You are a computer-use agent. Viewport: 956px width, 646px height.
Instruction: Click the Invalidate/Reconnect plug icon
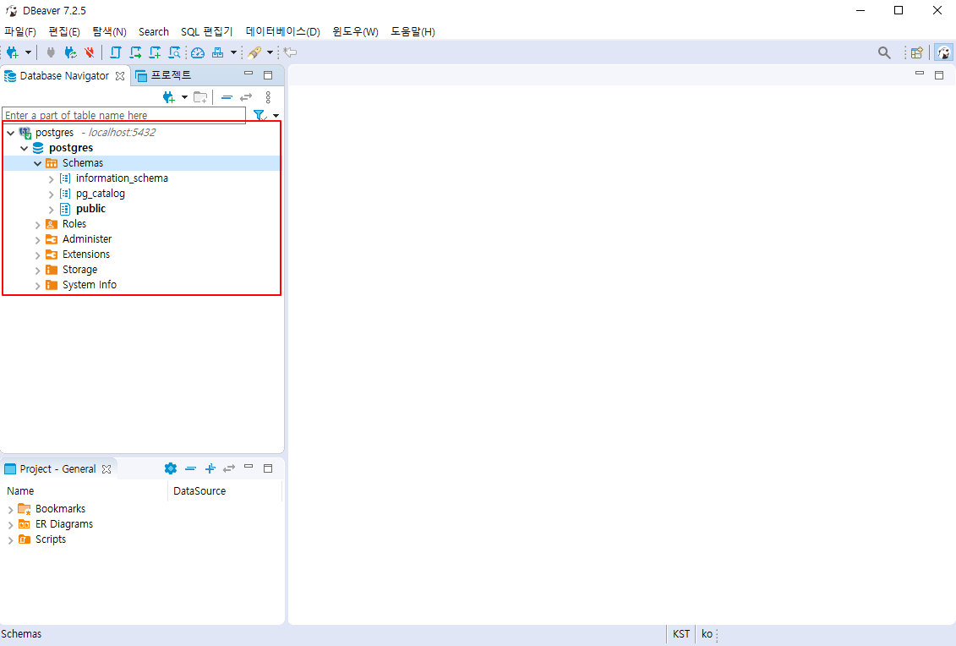click(71, 52)
